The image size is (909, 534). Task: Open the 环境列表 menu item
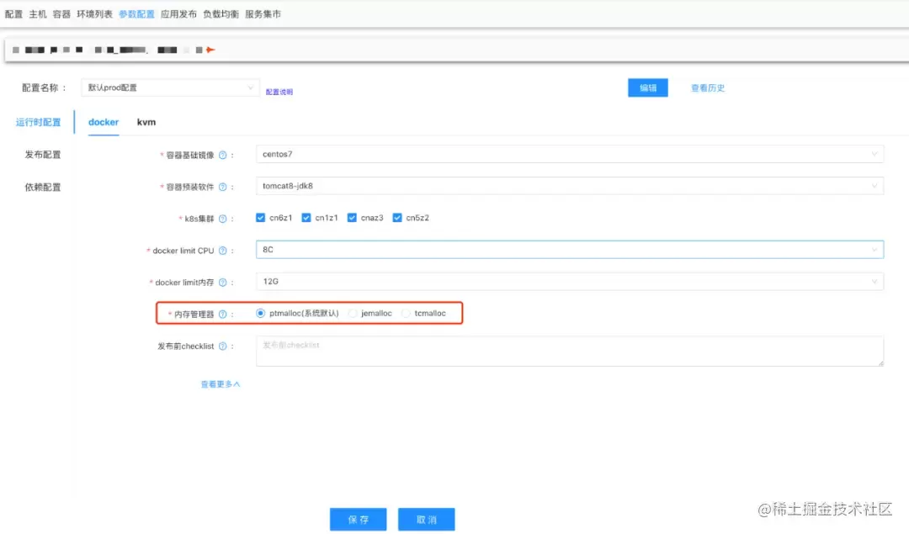pyautogui.click(x=94, y=14)
